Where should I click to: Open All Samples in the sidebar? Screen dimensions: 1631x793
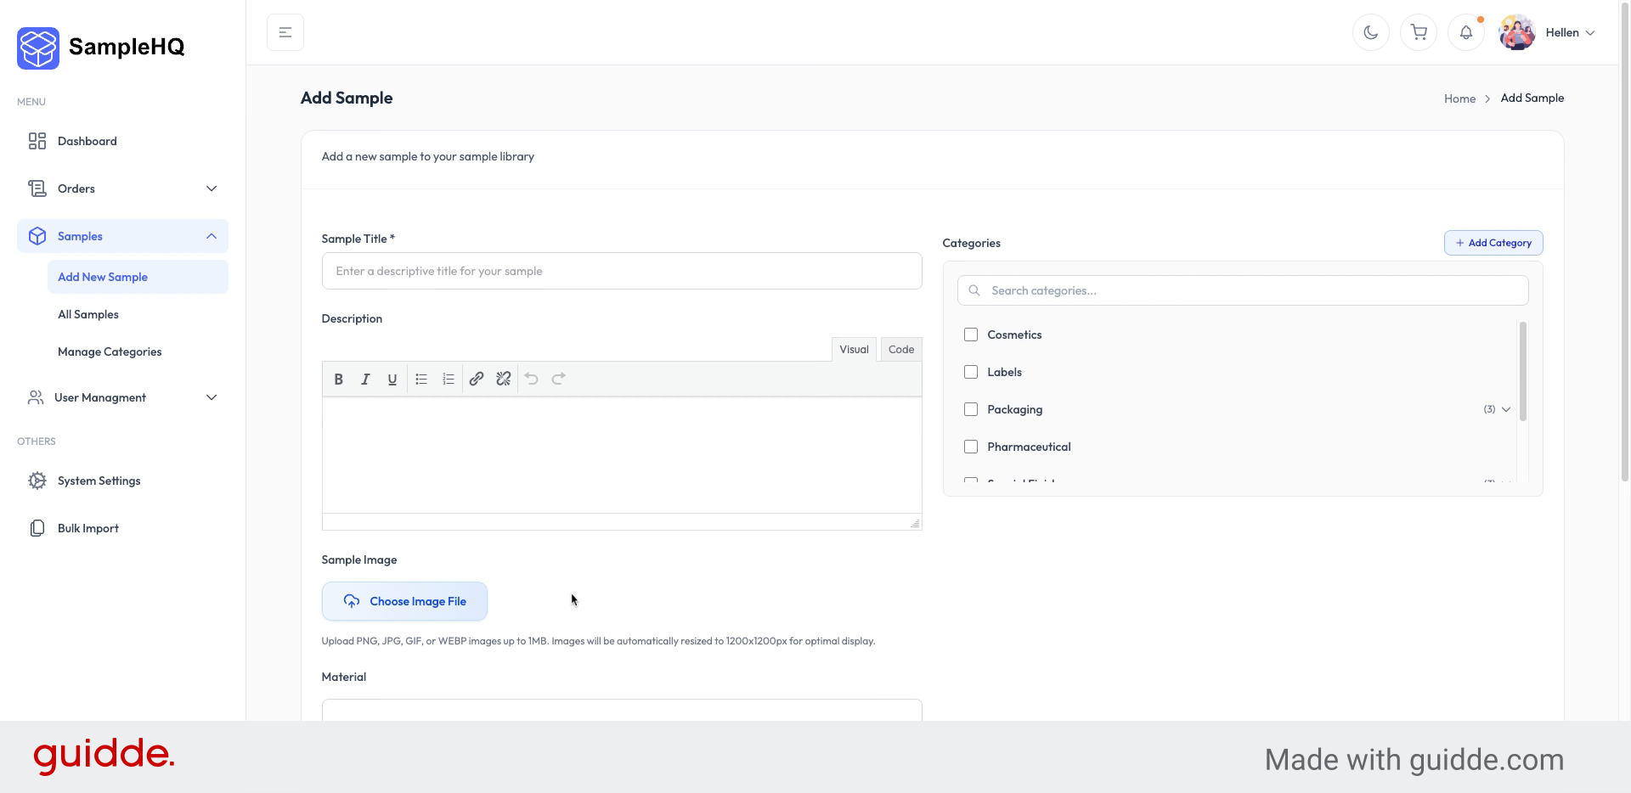pos(88,314)
